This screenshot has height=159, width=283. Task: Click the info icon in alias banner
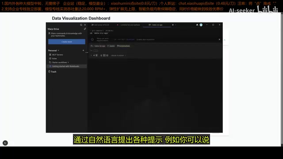pyautogui.click(x=92, y=39)
